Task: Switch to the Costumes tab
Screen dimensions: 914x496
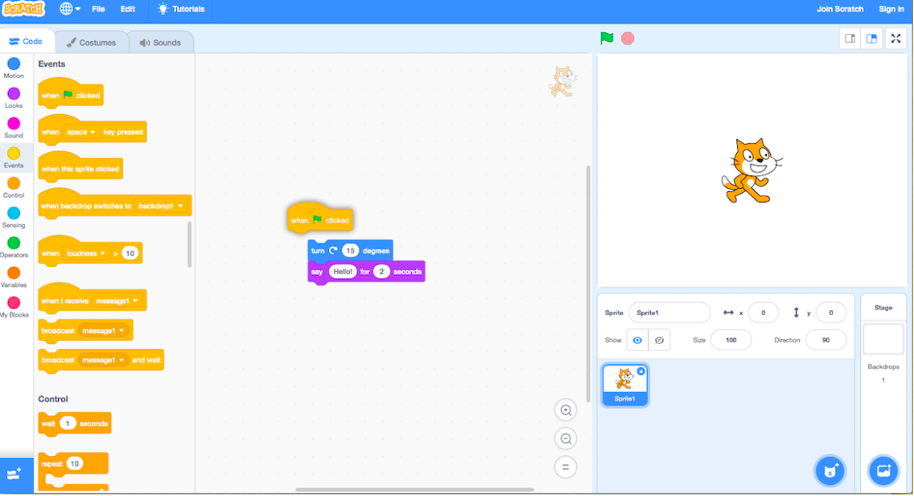Action: (x=91, y=43)
